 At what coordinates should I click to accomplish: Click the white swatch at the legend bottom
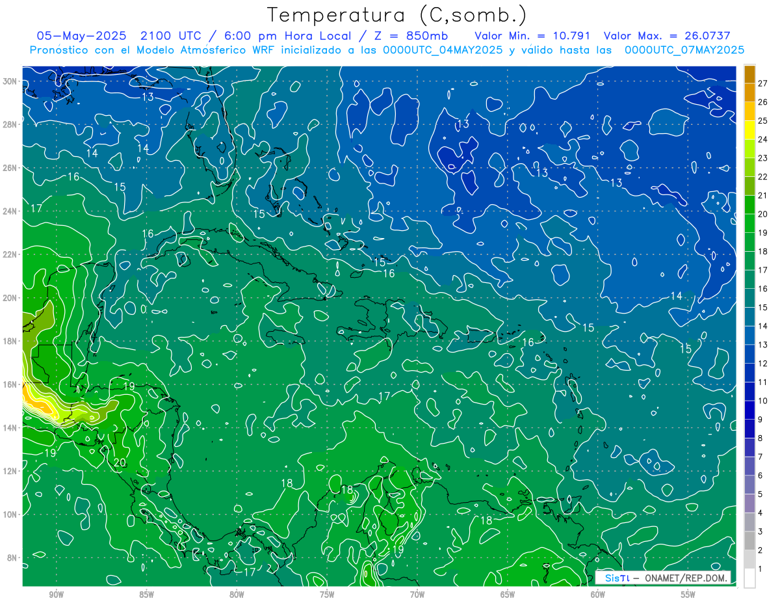coord(749,578)
